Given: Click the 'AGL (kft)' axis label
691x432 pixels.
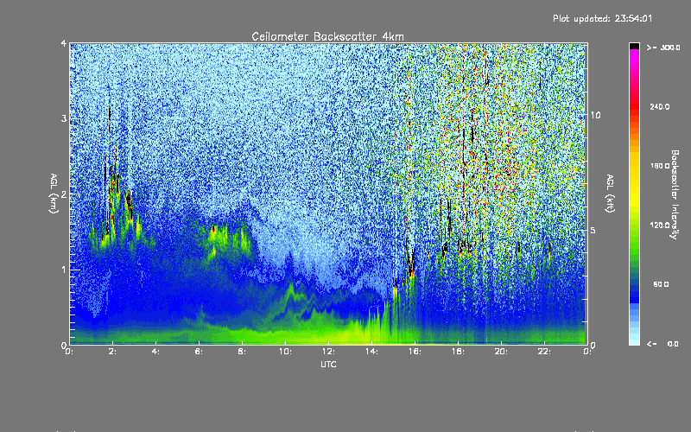Looking at the screenshot, I should pos(610,194).
